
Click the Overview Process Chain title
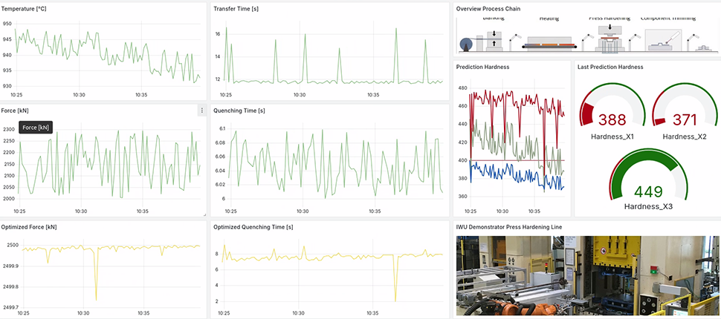[x=488, y=9]
